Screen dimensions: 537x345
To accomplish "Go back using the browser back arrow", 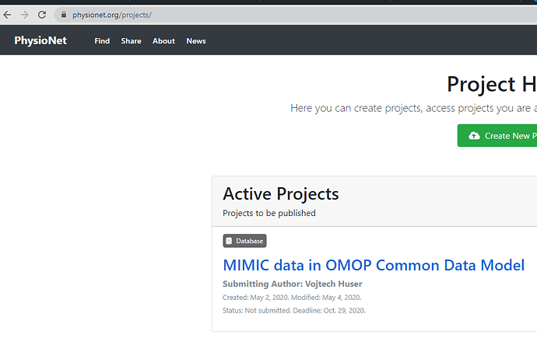I will tap(7, 15).
